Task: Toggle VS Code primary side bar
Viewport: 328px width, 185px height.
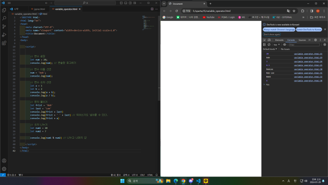Action: point(121,3)
